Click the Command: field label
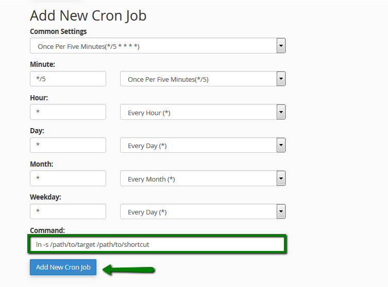Screen dimensions: 388x287 click(x=47, y=230)
